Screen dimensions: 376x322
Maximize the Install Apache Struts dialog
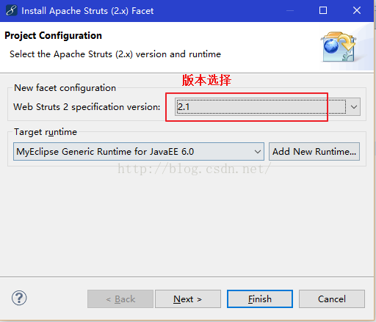click(323, 10)
